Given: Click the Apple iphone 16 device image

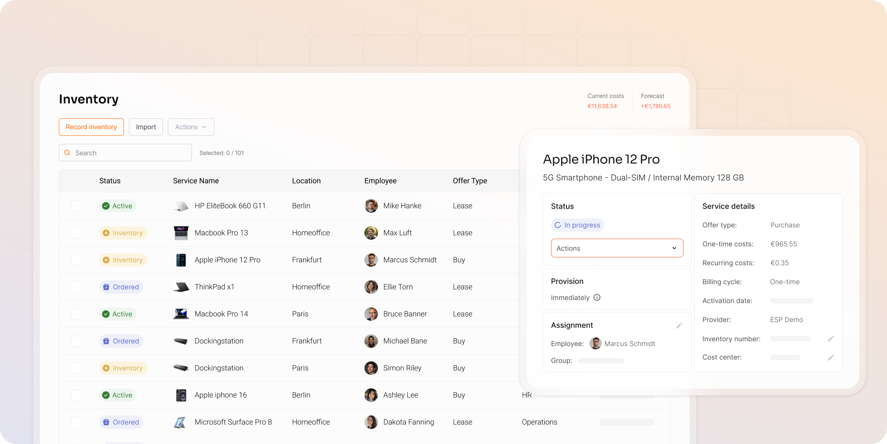Looking at the screenshot, I should [x=181, y=395].
